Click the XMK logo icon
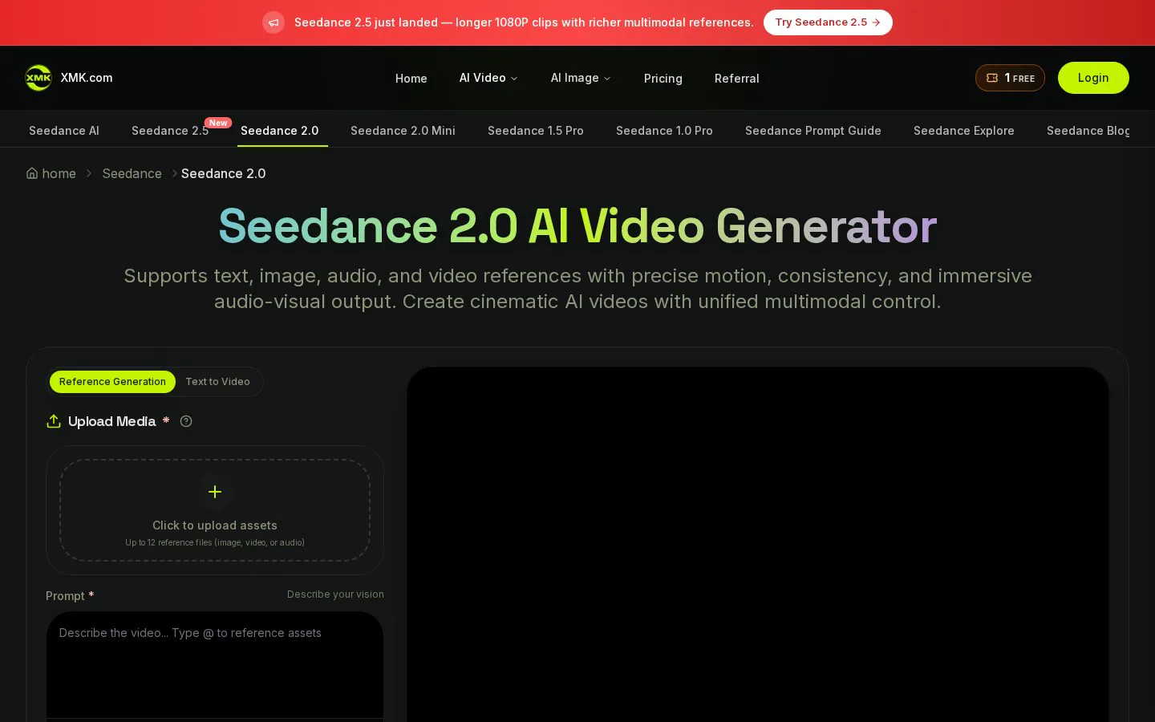This screenshot has width=1155, height=722. click(38, 78)
